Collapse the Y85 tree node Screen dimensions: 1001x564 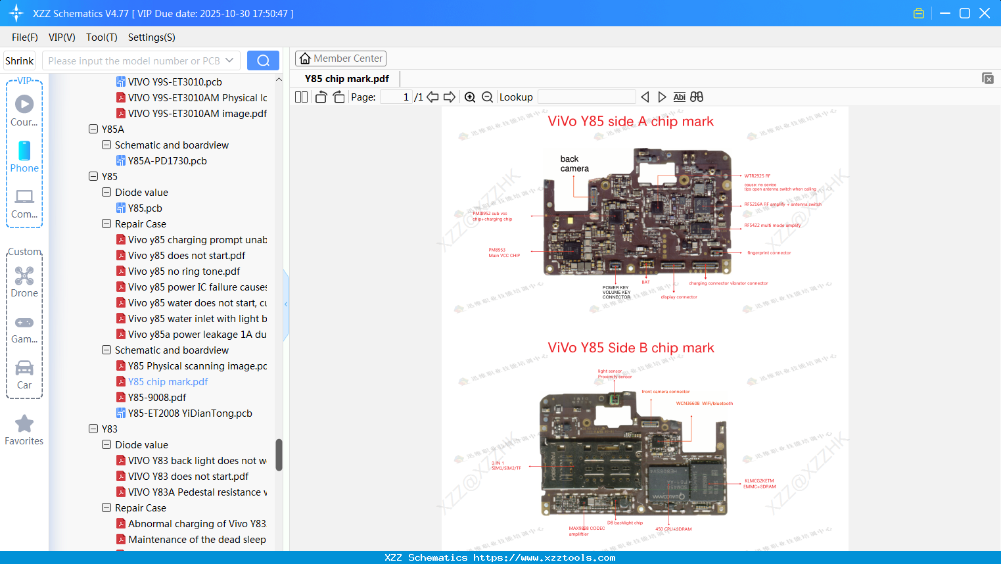click(x=93, y=176)
